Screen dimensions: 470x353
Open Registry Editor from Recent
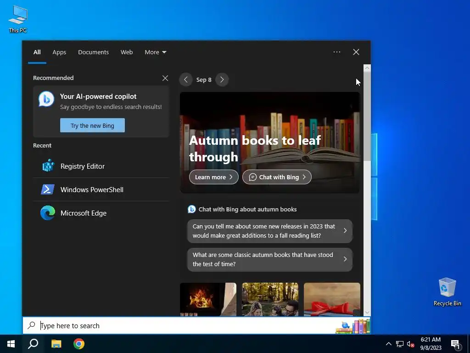(x=101, y=166)
